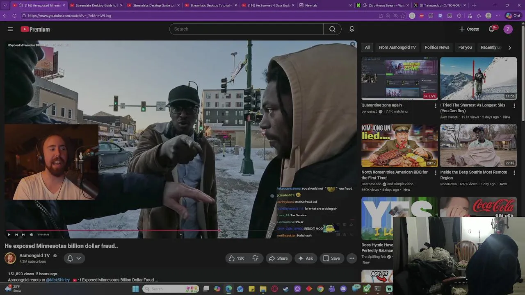Open YouTube notifications bell in header
The height and width of the screenshot is (295, 525).
pos(492,29)
